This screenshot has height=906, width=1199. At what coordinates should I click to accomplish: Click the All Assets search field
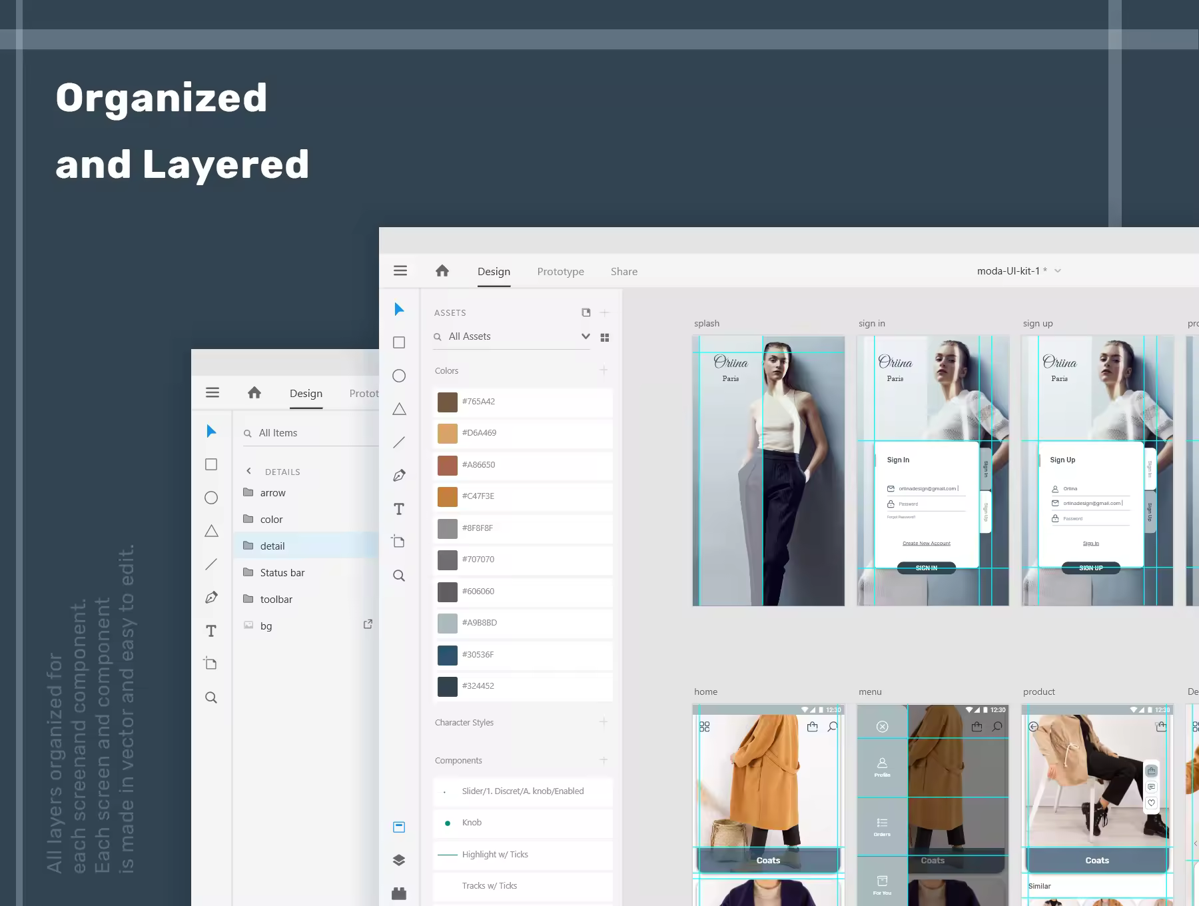point(512,337)
